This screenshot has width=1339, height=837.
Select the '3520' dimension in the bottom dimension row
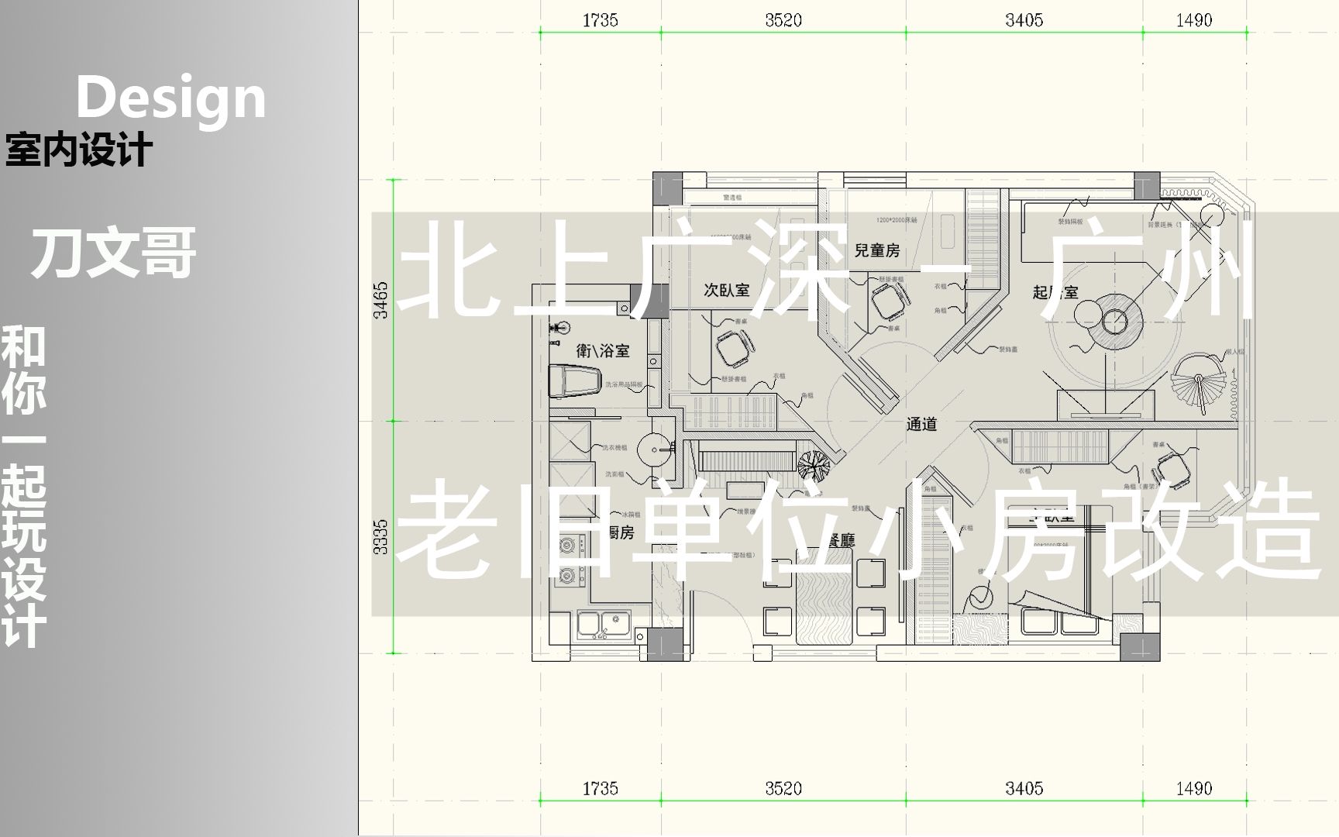click(783, 789)
